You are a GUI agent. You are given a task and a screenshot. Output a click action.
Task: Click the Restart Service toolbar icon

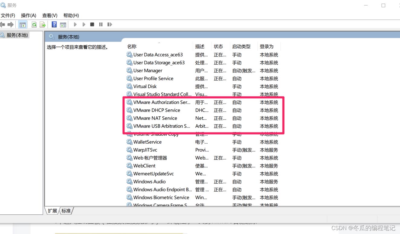(110, 24)
